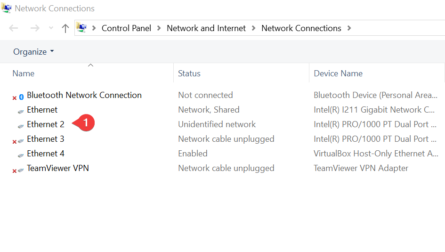Select the Ethernet 2 adapter icon
Viewport: 445px width, 252px height.
pos(21,126)
